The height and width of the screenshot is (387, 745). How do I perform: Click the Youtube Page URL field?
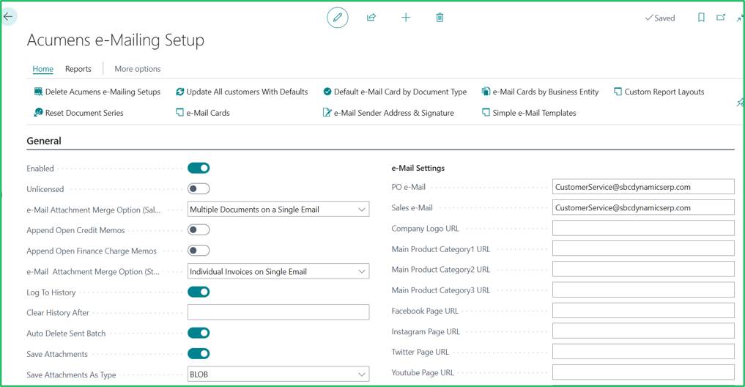coord(643,372)
